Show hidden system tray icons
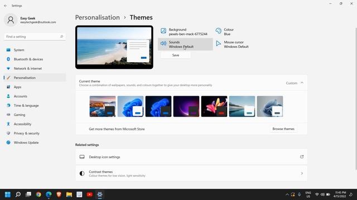This screenshot has width=357, height=200. (287, 194)
